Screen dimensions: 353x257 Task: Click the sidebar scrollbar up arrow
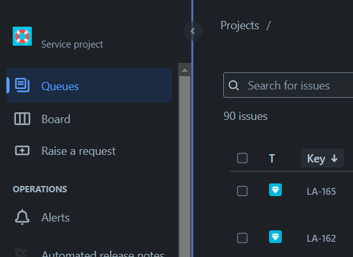184,70
